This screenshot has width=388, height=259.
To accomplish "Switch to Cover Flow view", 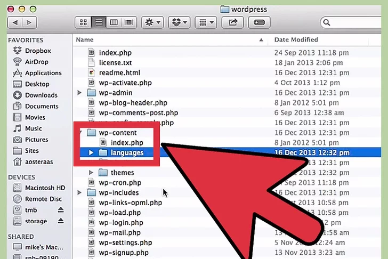I will (128, 22).
